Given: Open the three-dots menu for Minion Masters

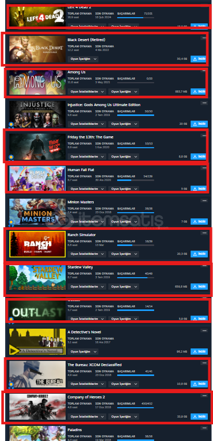Looking at the screenshot, I should [x=204, y=201].
